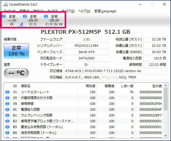This screenshot has width=171, height=141.
Task: Click status orb for ID B2 row
Action: point(7,121)
